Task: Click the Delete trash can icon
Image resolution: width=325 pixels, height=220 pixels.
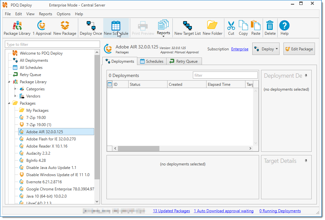Action: [270, 26]
